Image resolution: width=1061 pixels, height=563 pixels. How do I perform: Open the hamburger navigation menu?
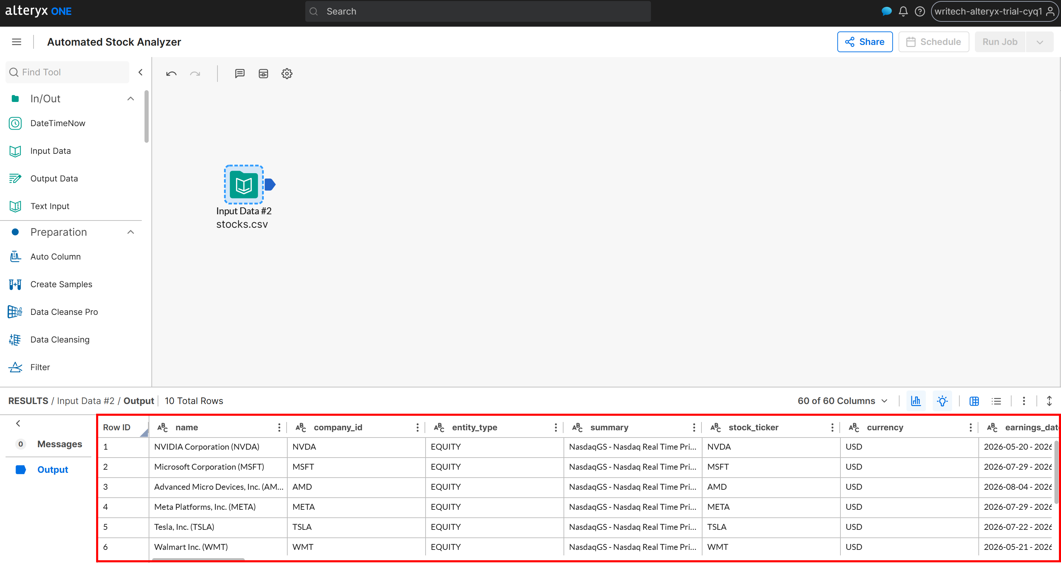click(17, 41)
